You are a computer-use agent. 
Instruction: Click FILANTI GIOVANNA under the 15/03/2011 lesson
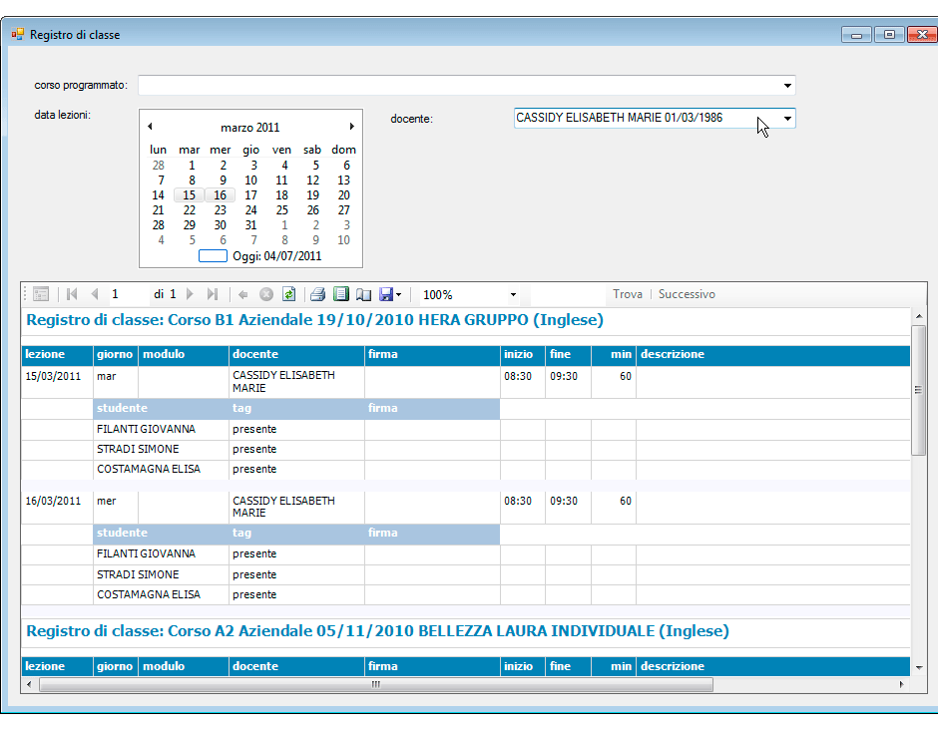point(146,429)
